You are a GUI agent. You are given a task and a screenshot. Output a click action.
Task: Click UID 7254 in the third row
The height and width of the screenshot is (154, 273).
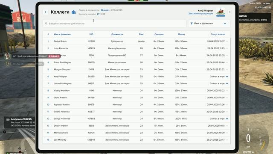(x=91, y=55)
